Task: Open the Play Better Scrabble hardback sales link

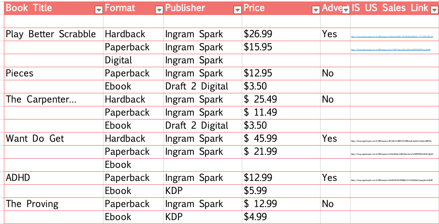Action: coord(392,36)
